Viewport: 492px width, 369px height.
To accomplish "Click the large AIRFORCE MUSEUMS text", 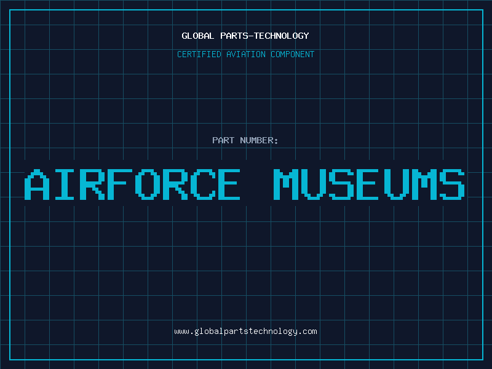I will coord(244,184).
